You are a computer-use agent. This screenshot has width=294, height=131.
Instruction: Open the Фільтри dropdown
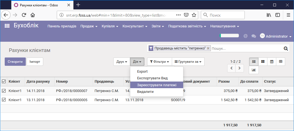(160, 62)
